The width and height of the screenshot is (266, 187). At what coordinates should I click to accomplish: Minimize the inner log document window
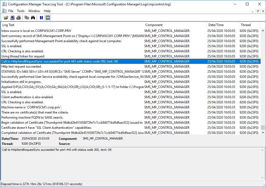253,11
